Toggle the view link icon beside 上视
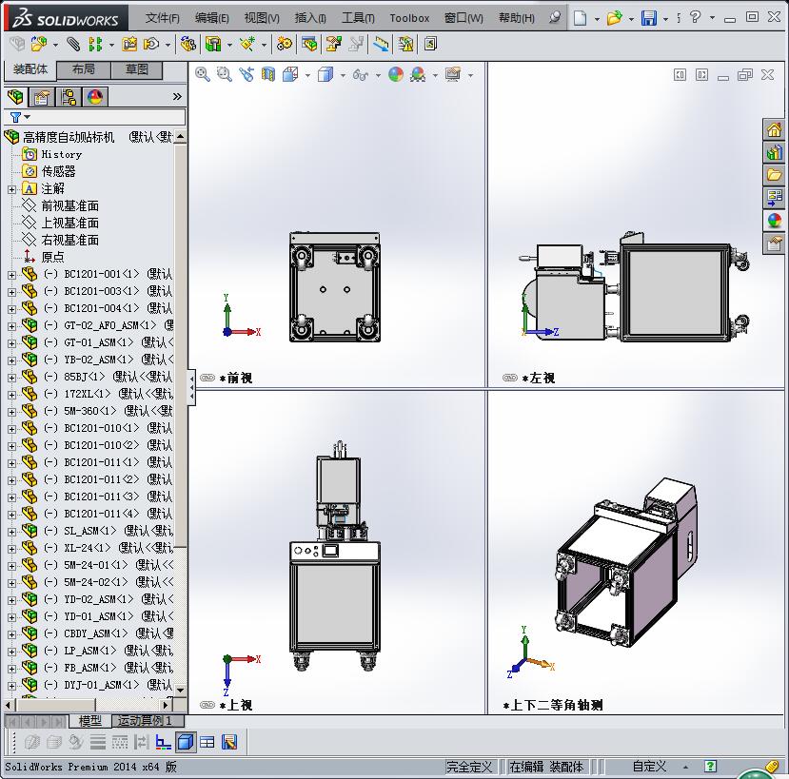 (x=207, y=705)
